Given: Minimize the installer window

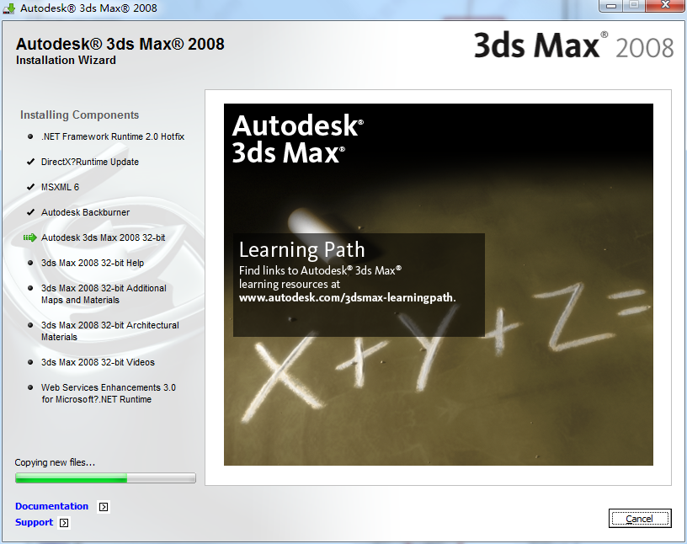Looking at the screenshot, I should tap(611, 6).
